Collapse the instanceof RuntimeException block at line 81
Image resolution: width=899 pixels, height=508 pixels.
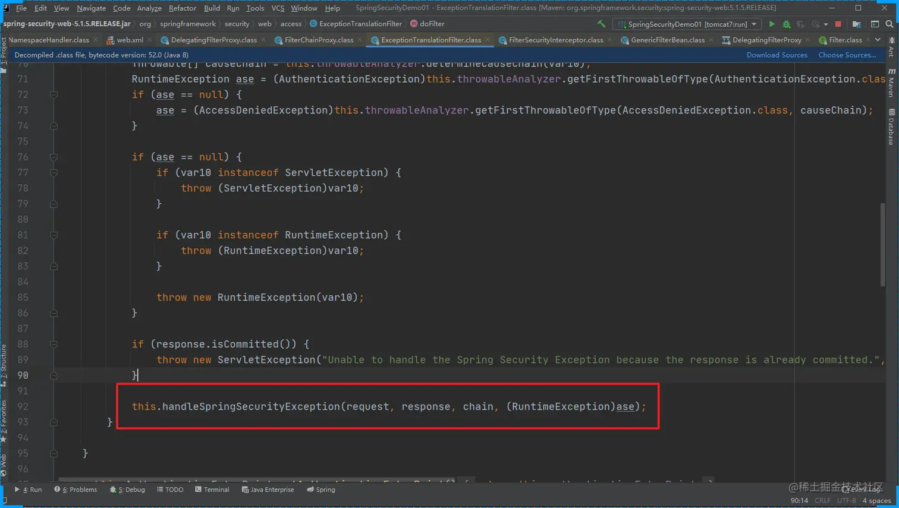tap(54, 235)
